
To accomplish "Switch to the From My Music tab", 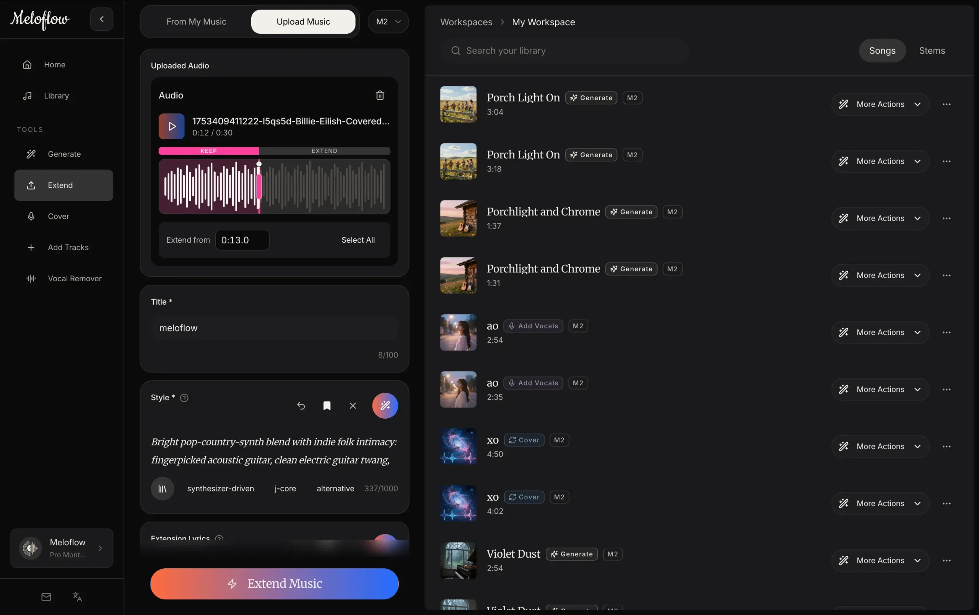I will click(196, 21).
